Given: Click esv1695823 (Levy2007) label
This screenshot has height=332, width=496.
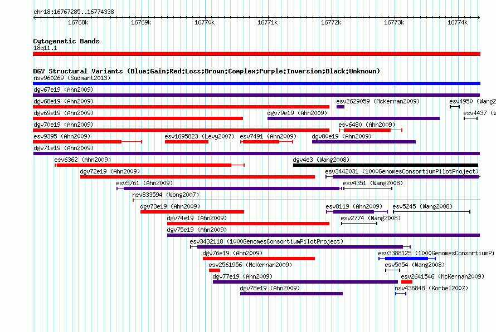Looking at the screenshot, I should [200, 136].
